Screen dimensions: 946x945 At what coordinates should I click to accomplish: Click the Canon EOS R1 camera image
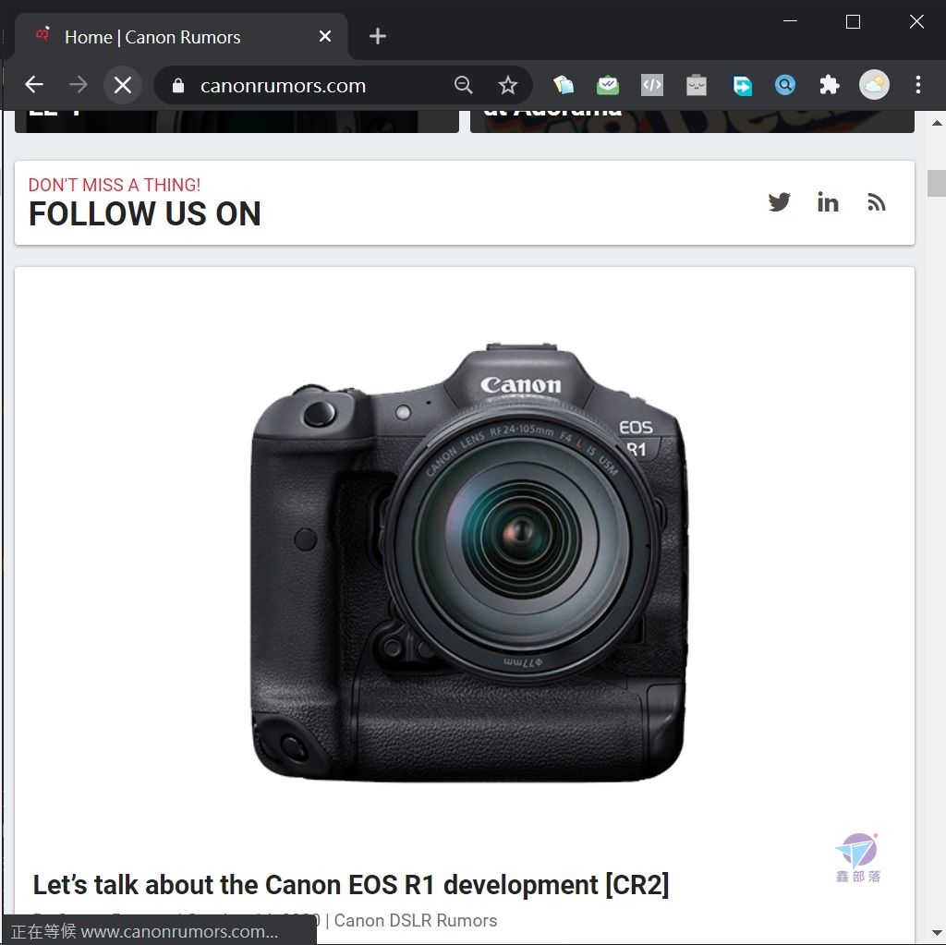point(469,562)
